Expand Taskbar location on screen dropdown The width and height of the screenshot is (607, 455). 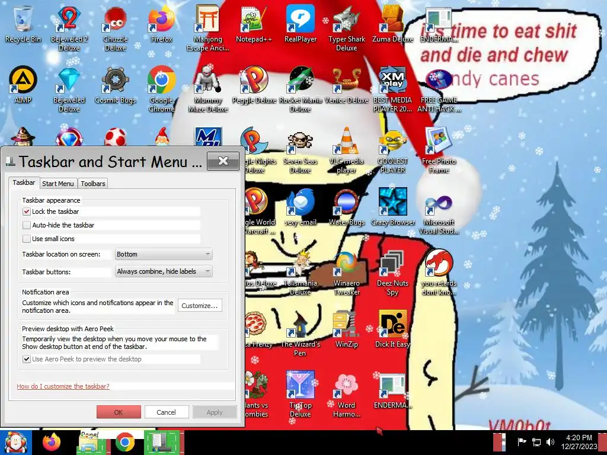tap(164, 254)
